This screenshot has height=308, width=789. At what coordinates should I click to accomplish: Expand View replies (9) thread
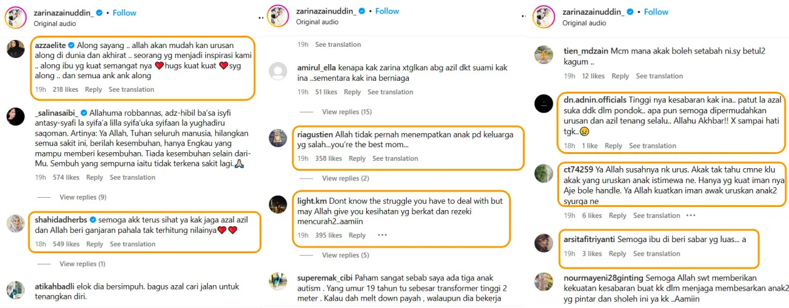pos(83,197)
